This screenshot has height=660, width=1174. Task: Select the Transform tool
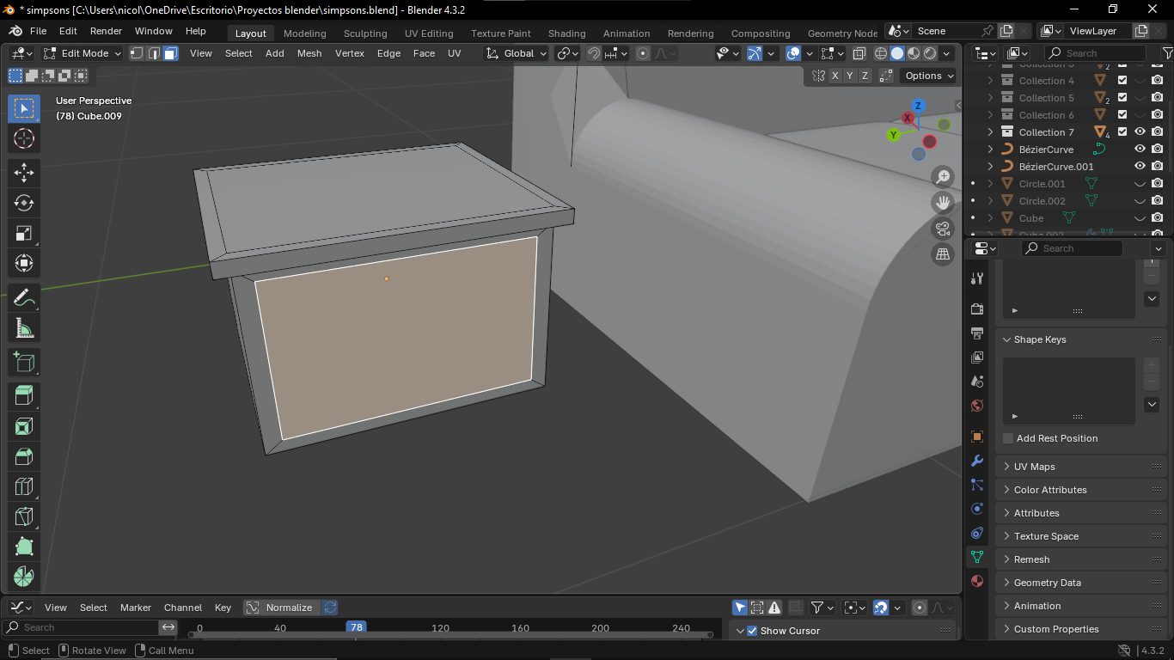(x=24, y=263)
